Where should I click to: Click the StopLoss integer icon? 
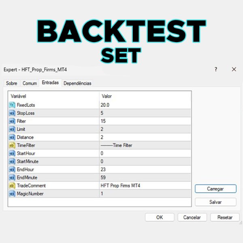pos(12,113)
